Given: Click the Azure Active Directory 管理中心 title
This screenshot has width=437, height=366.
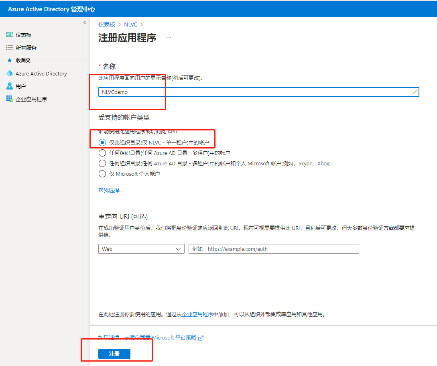Looking at the screenshot, I should pos(51,9).
